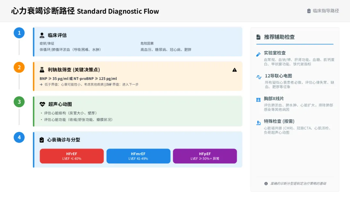Select the purple HFpEF classification card
The image size is (350, 197).
205,156
